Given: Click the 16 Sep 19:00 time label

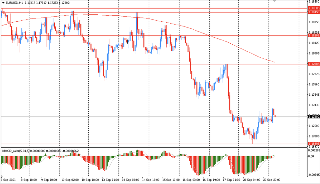Looking at the screenshot, I should (x=212, y=180).
